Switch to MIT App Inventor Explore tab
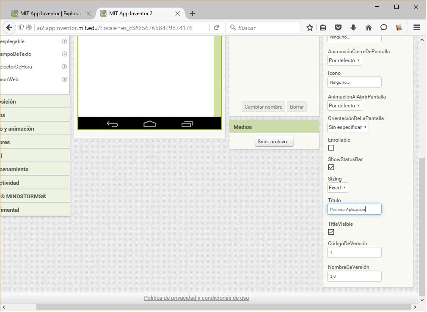427x312 pixels. click(x=50, y=14)
